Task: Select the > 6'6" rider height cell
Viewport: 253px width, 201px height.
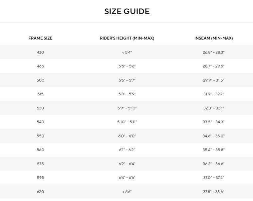Action: (127, 192)
